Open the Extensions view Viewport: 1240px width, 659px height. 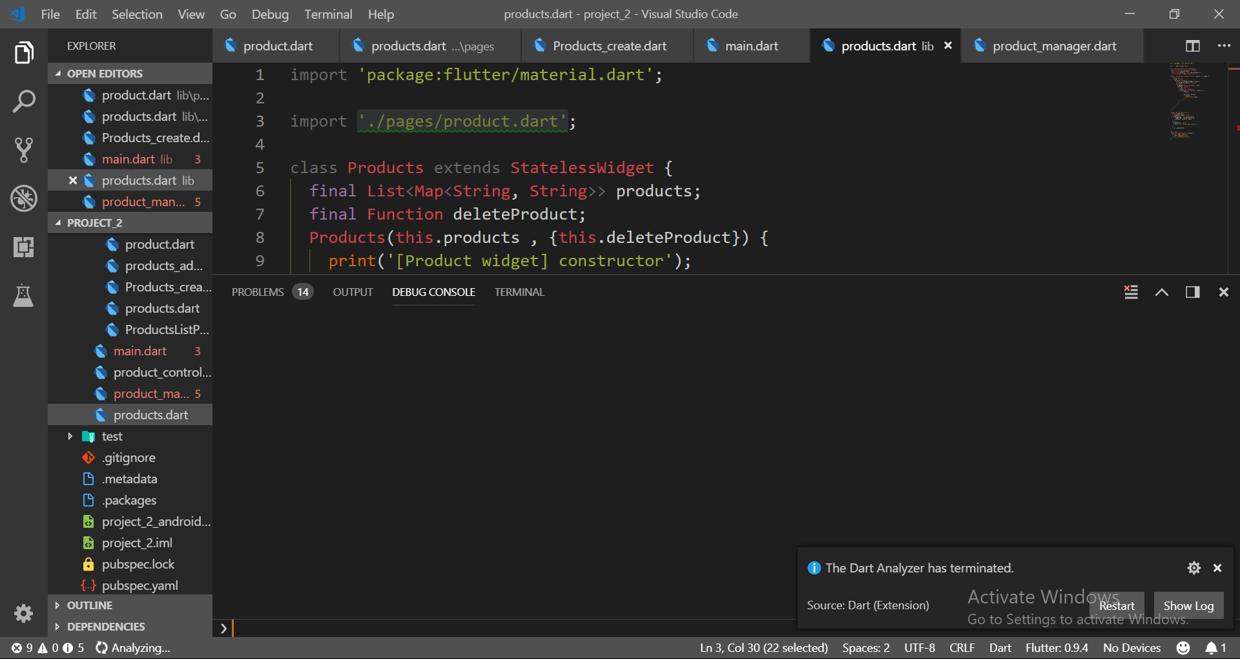[24, 247]
